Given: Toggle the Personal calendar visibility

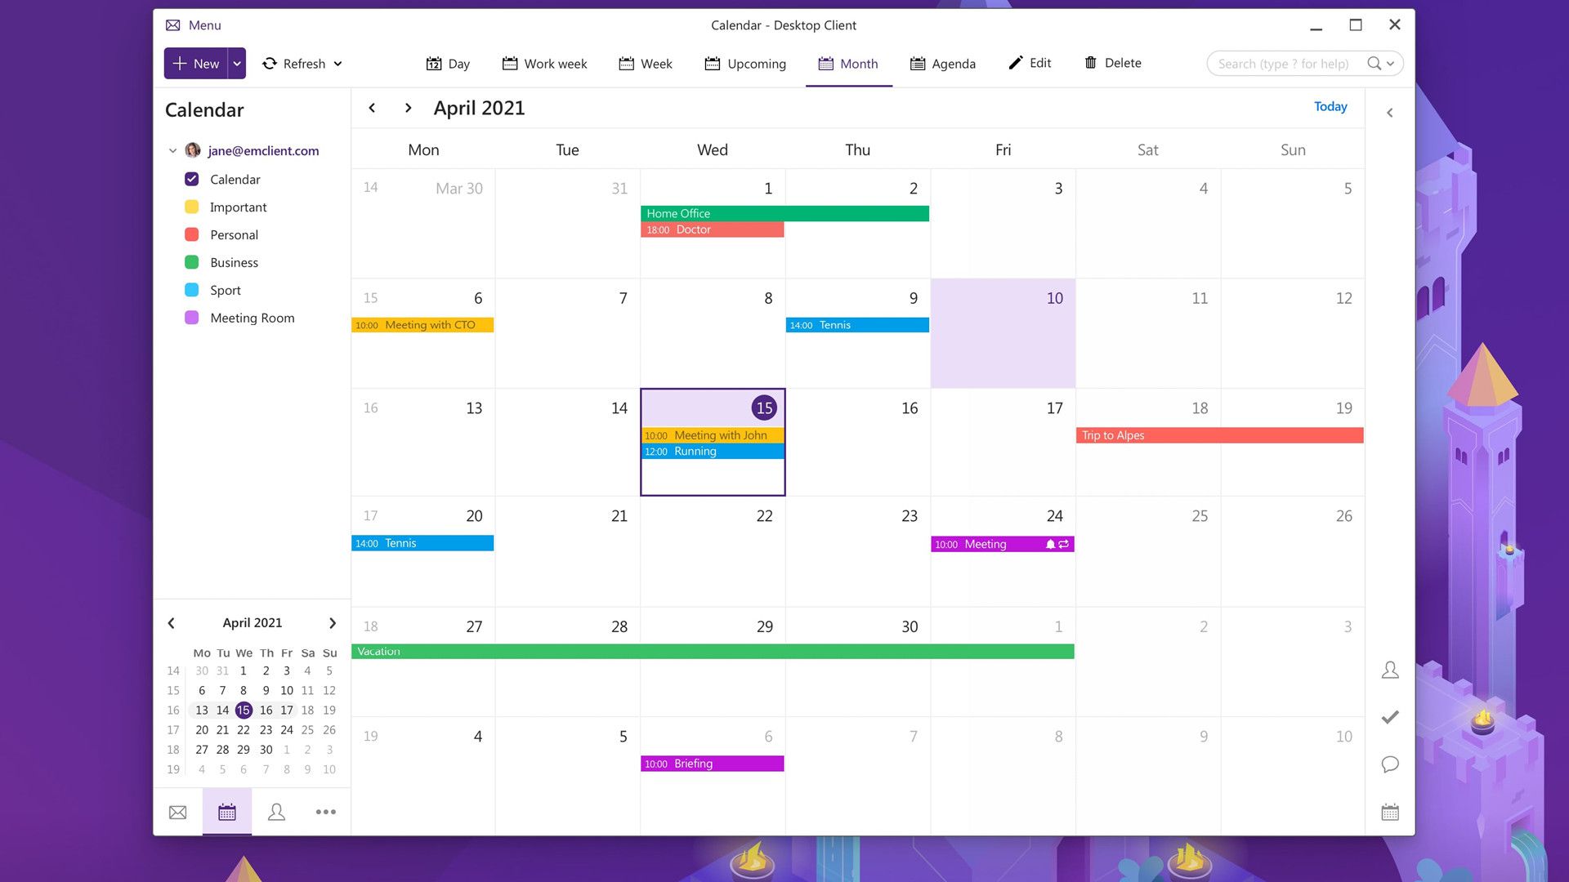Looking at the screenshot, I should (192, 234).
